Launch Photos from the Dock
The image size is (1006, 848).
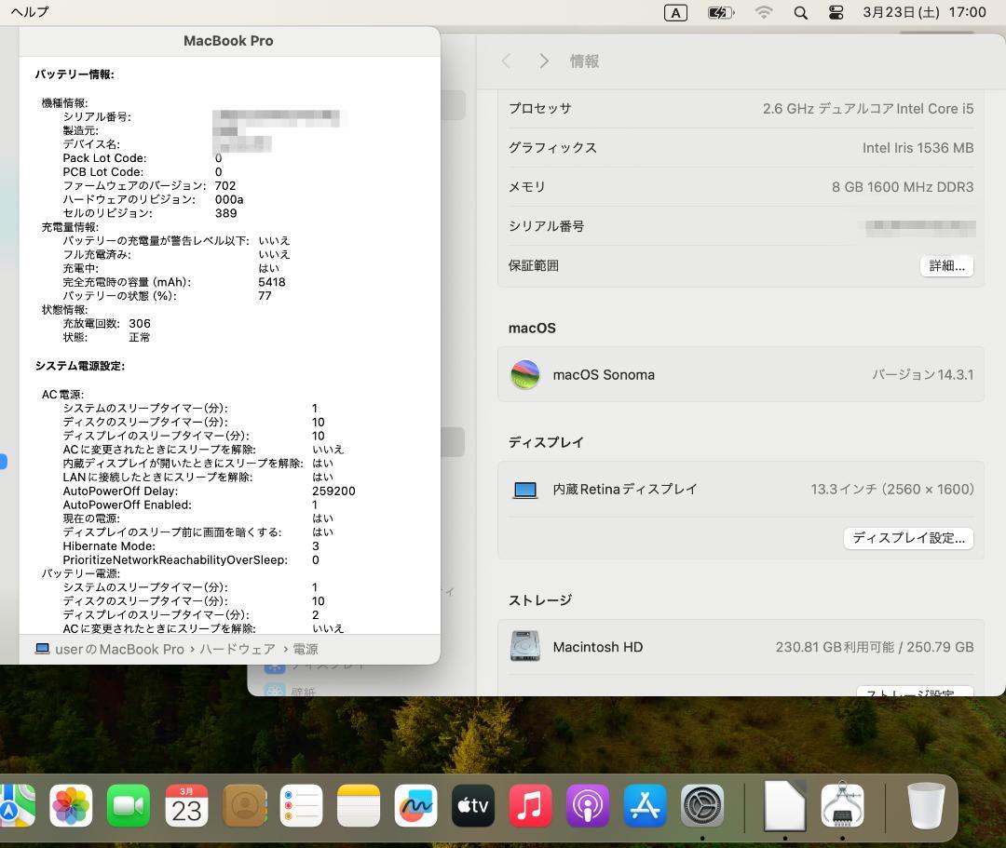click(71, 806)
